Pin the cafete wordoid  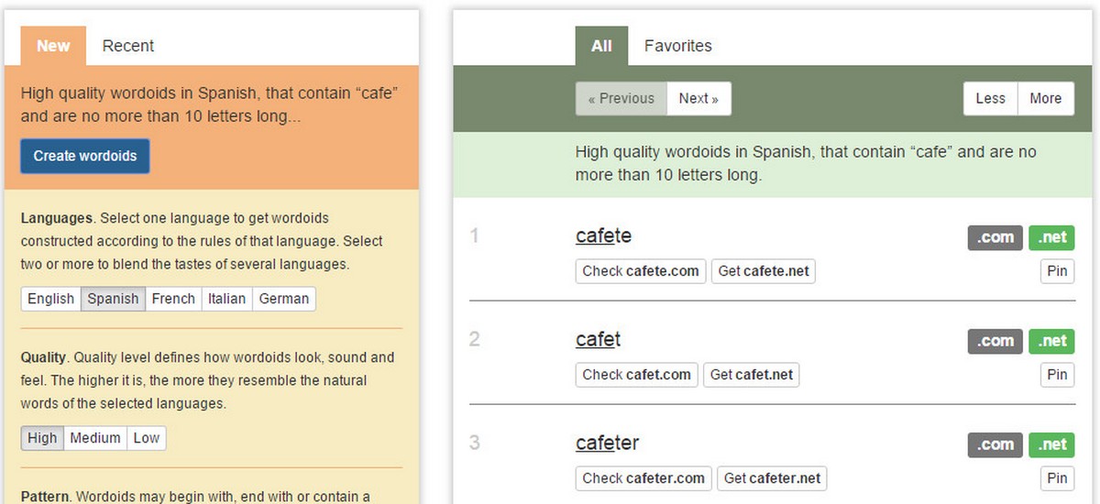click(x=1057, y=271)
